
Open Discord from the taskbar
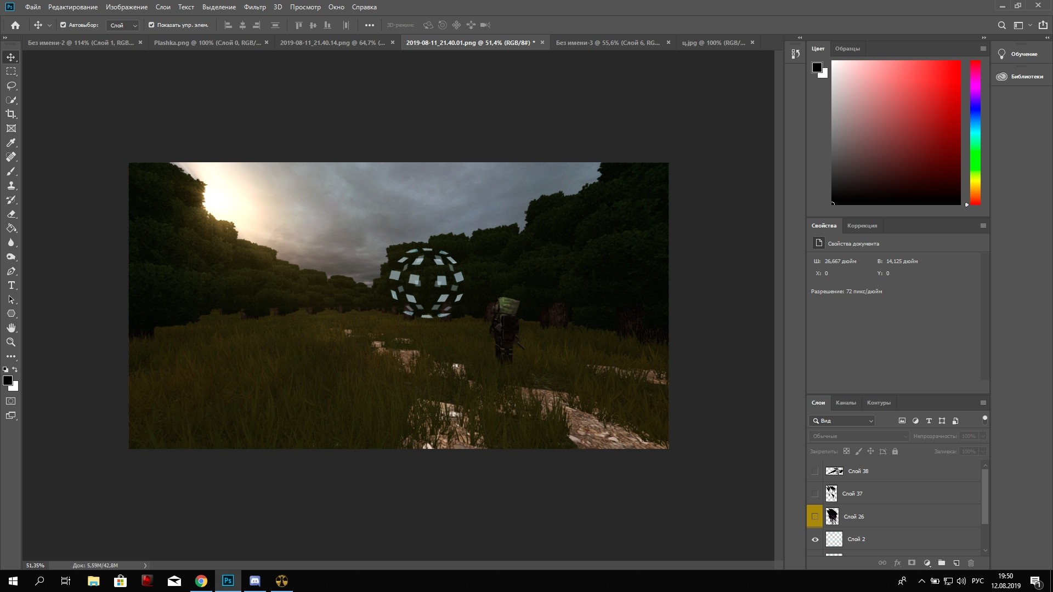point(255,581)
